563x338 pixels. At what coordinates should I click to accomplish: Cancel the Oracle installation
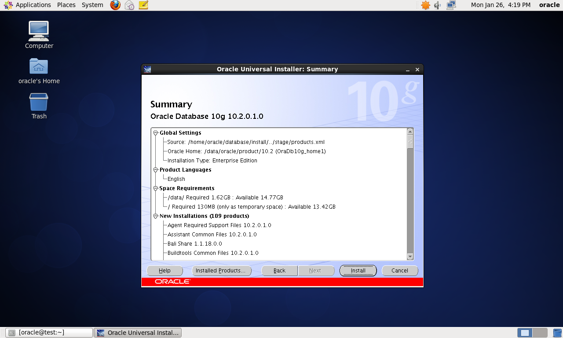(x=400, y=271)
